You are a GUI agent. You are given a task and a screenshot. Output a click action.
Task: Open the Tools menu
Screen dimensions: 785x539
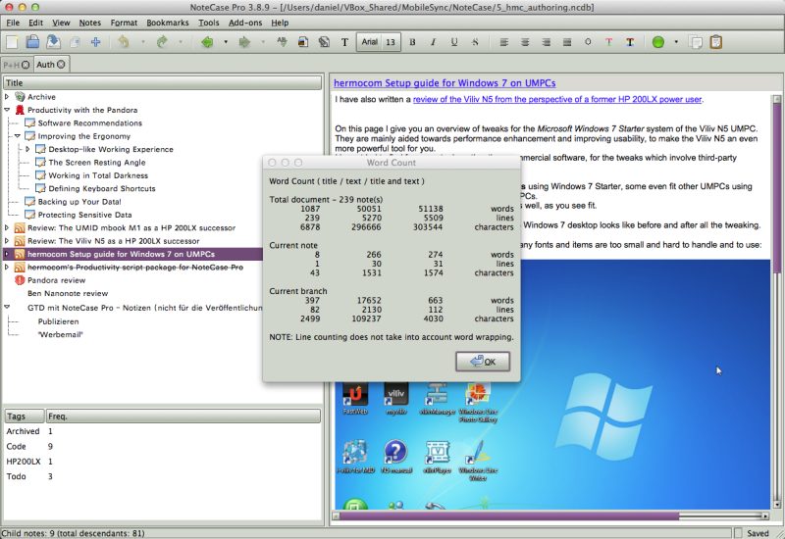[208, 23]
